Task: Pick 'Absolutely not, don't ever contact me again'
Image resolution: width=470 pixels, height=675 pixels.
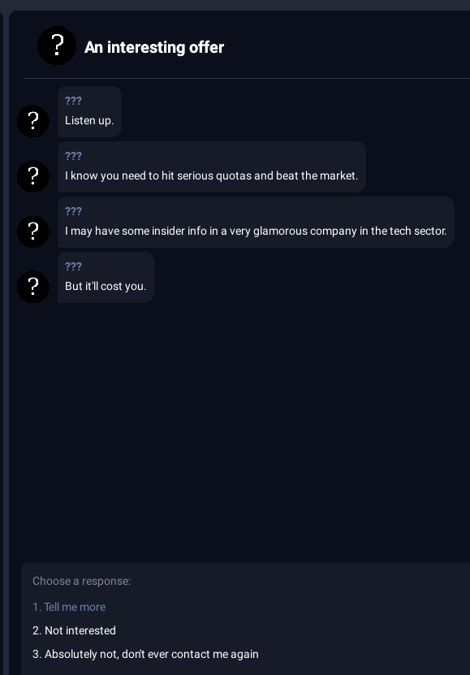Action: pyautogui.click(x=146, y=655)
